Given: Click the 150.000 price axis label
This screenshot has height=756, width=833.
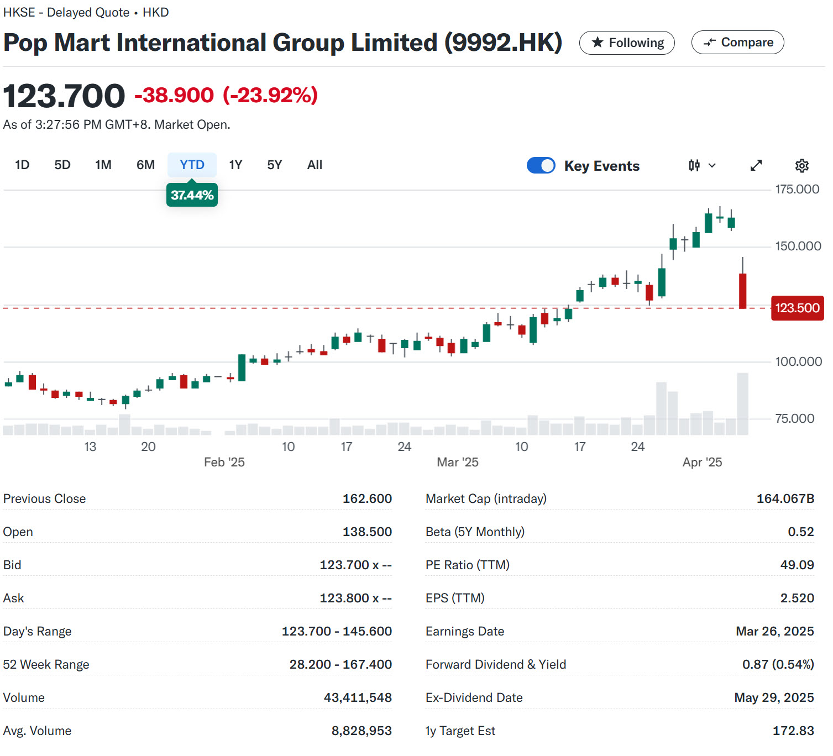Looking at the screenshot, I should pos(798,246).
